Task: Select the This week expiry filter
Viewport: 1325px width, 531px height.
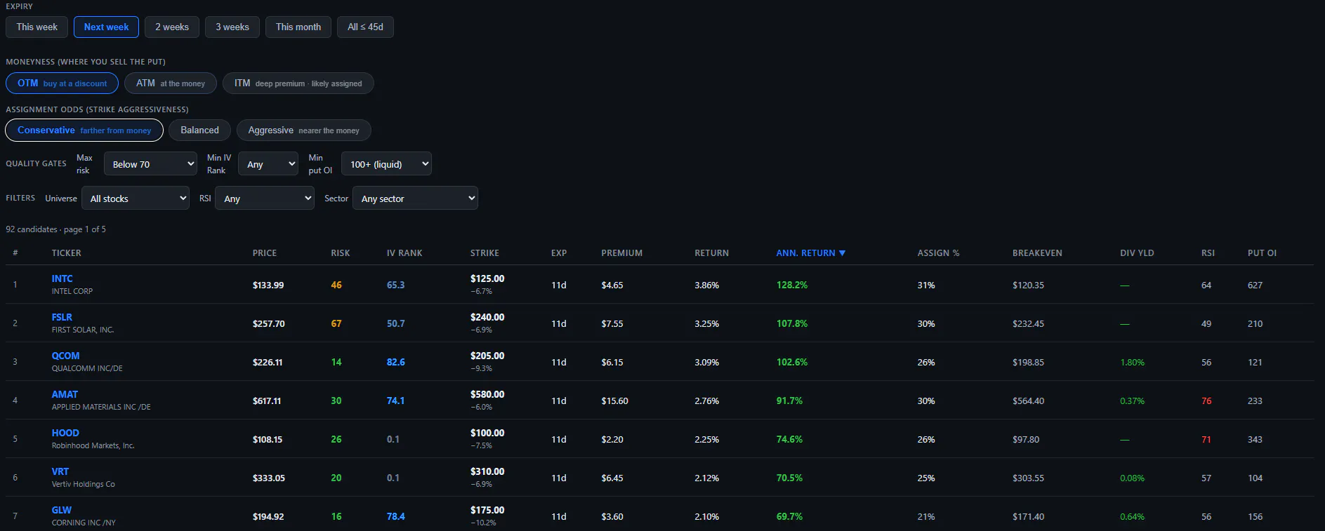Action: click(x=37, y=27)
